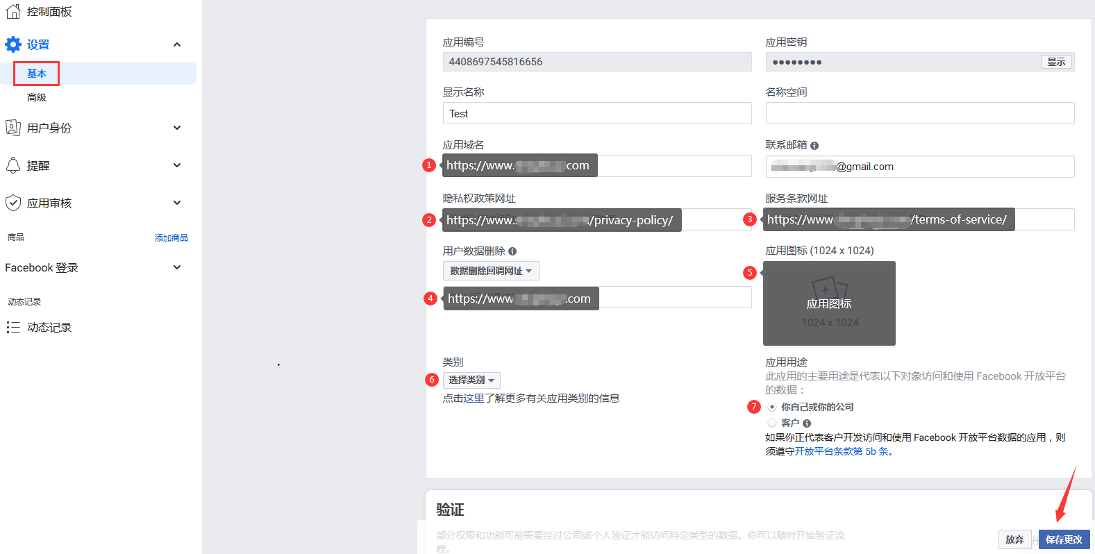Open 高级 settings menu item
This screenshot has width=1095, height=554.
tap(37, 97)
